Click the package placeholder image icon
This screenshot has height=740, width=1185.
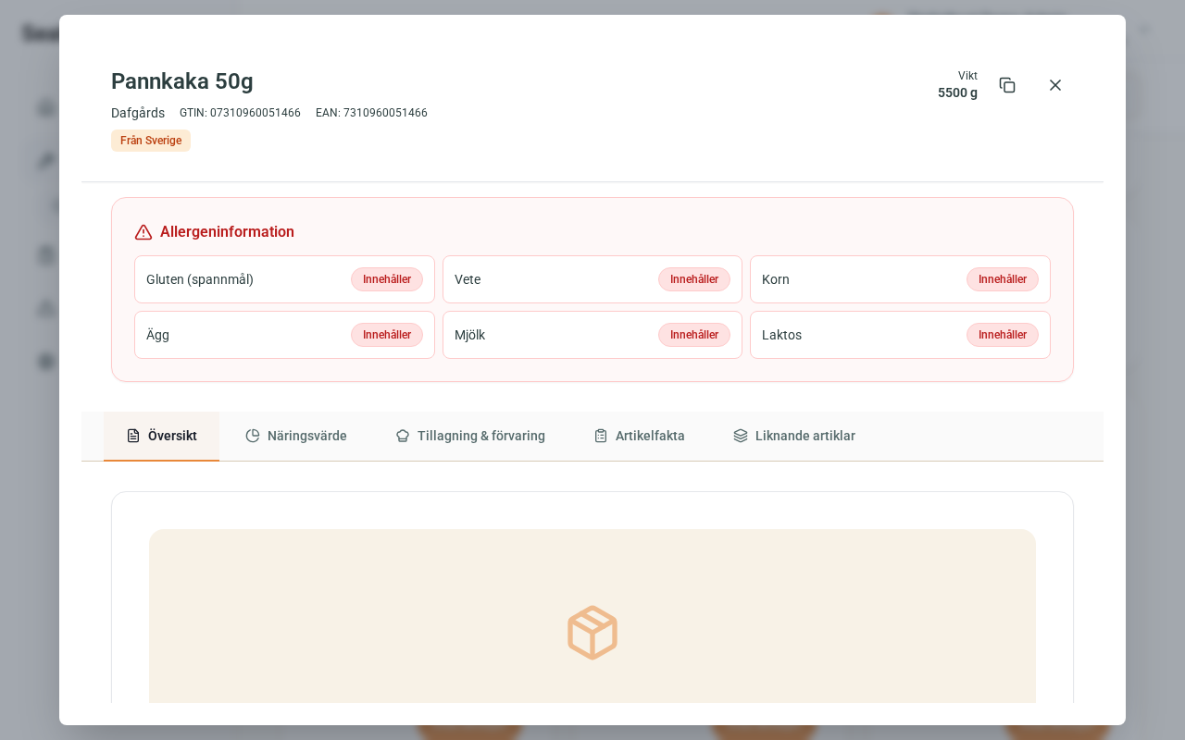(x=592, y=633)
